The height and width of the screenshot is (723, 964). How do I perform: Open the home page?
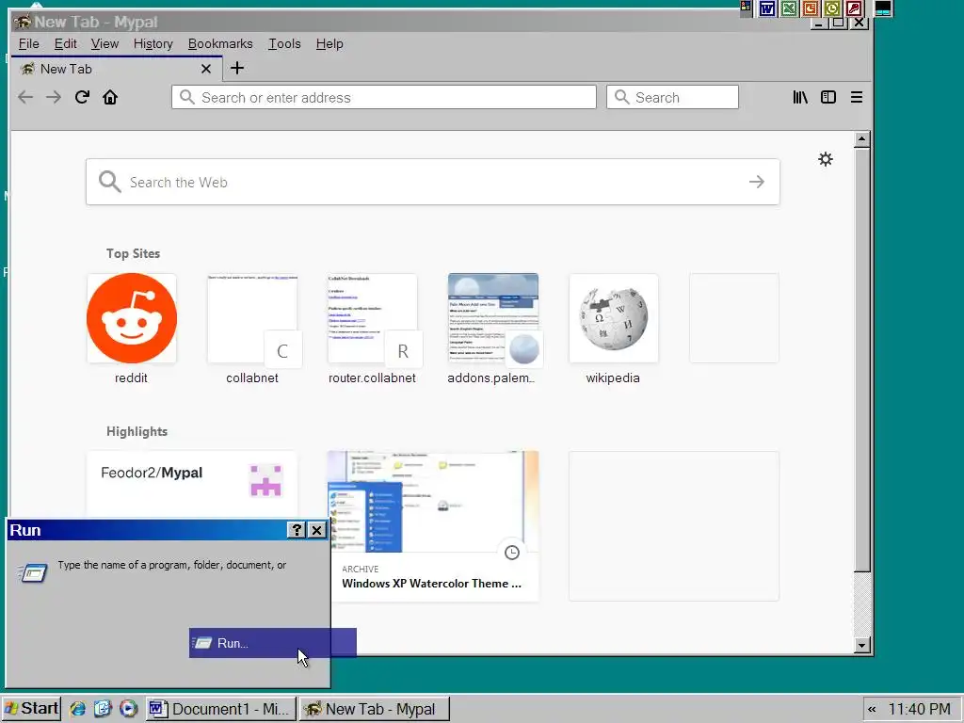110,97
